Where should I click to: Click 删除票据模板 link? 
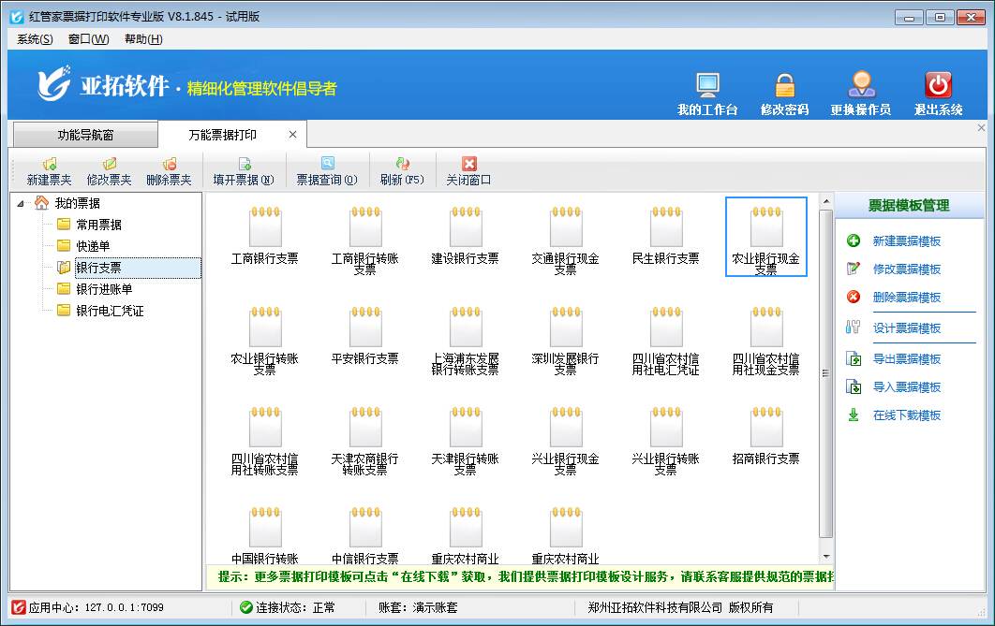pos(907,298)
